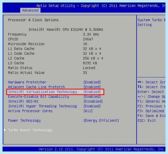Click the Intel Xeon CPU E31240 model line
Viewport: 168px width, 154px height.
pyautogui.click(x=66, y=30)
